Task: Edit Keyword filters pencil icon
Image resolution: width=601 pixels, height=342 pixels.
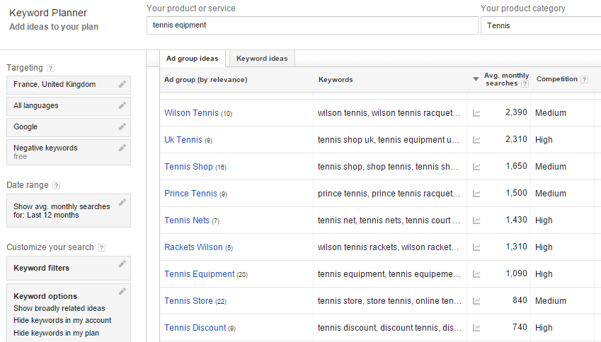Action: point(122,264)
